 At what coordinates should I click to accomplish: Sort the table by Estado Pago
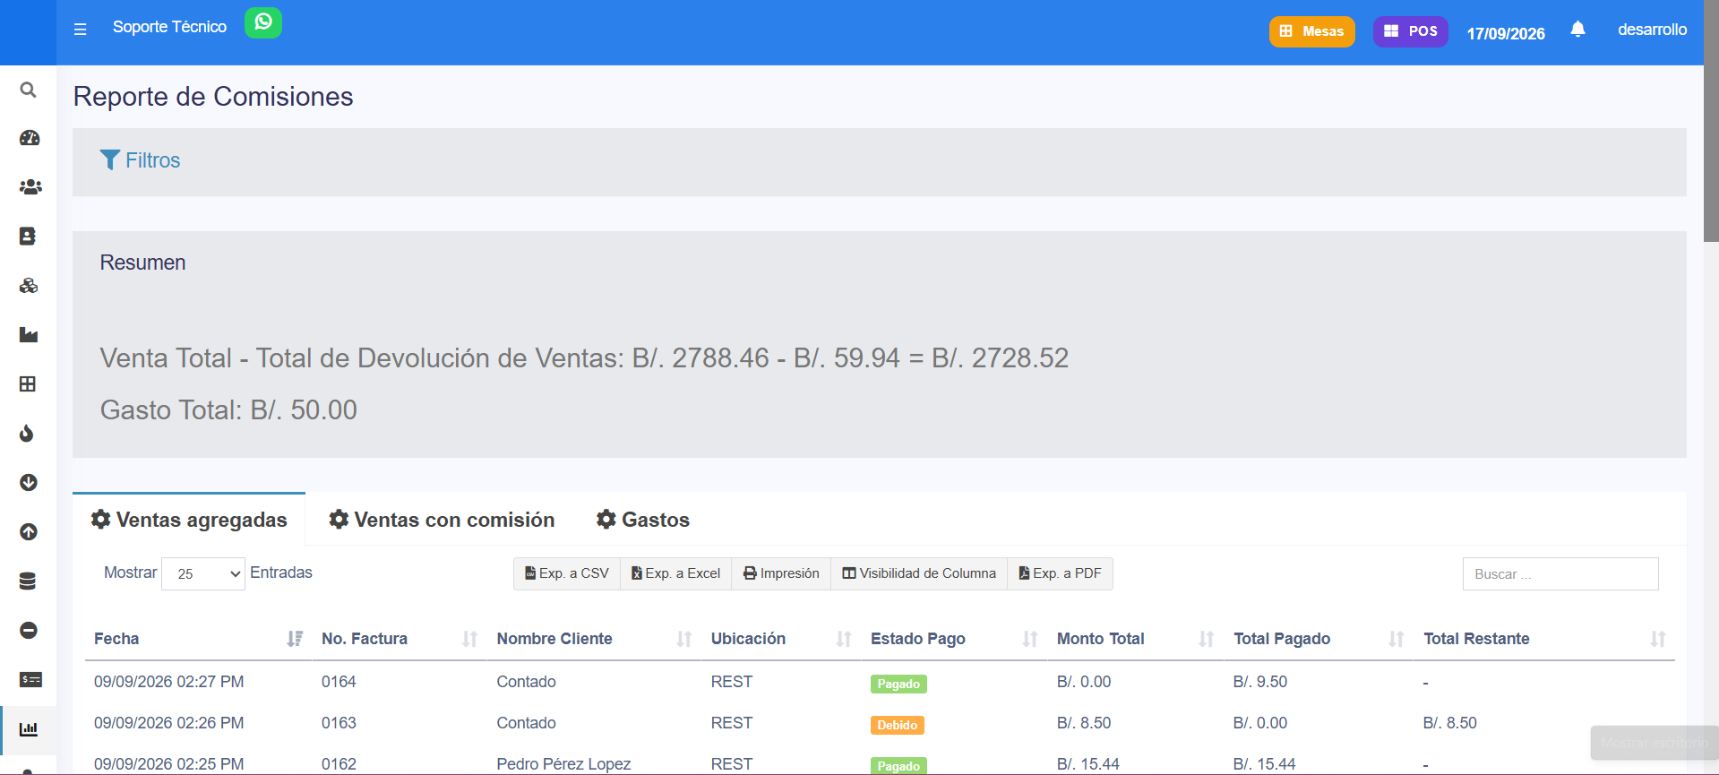pos(954,639)
